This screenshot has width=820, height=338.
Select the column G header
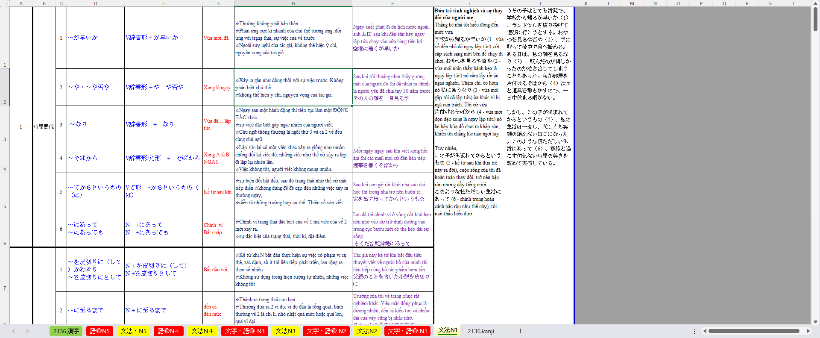click(293, 3)
